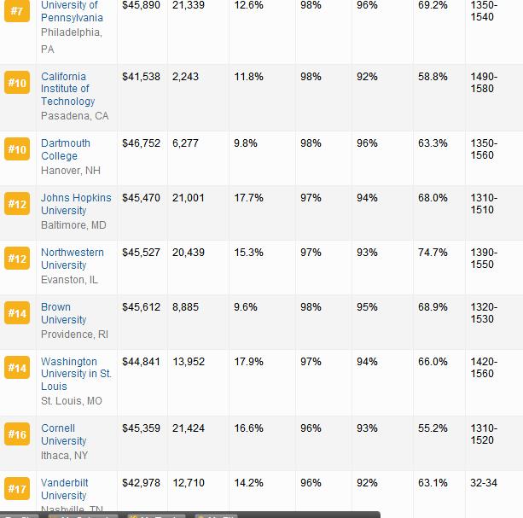
Task: Open the Vanderbilt University link
Action: (65, 489)
